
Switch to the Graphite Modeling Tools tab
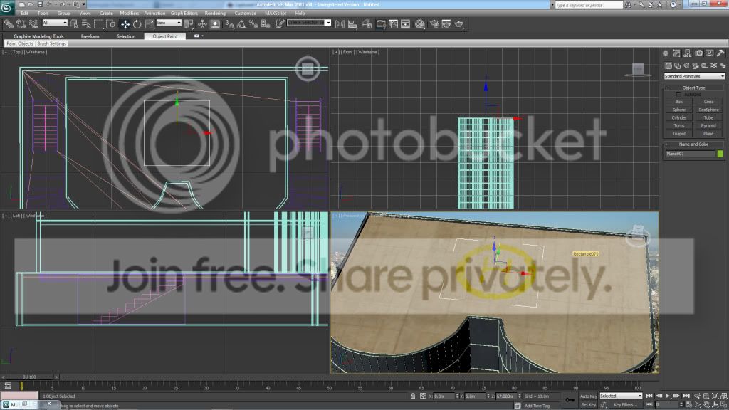click(x=38, y=36)
